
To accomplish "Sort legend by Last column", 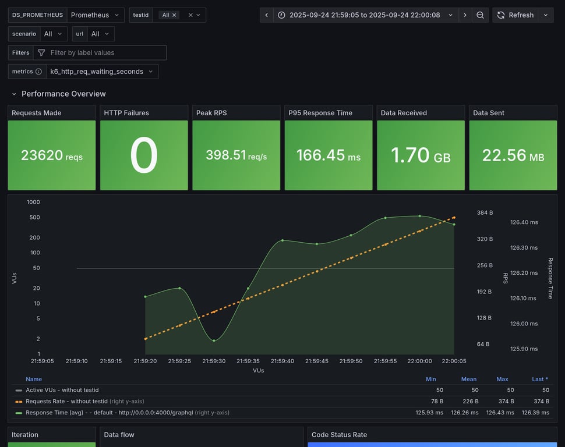I will tap(540, 379).
